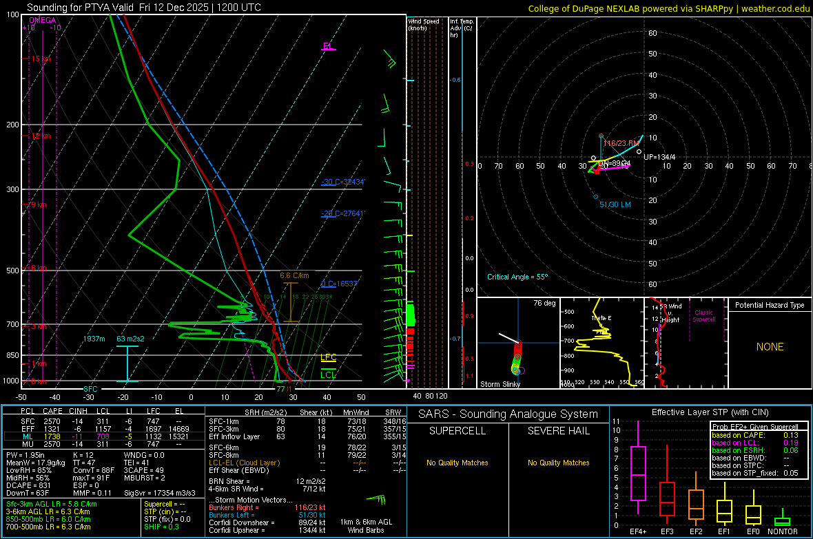This screenshot has height=539, width=813.
Task: Click the SHIP = 0.3 value
Action: [x=161, y=527]
